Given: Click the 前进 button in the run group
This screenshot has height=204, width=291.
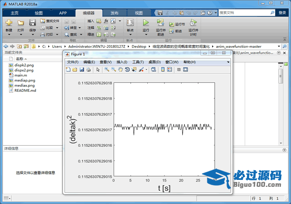Looking at the screenshot, I should pos(175,31).
